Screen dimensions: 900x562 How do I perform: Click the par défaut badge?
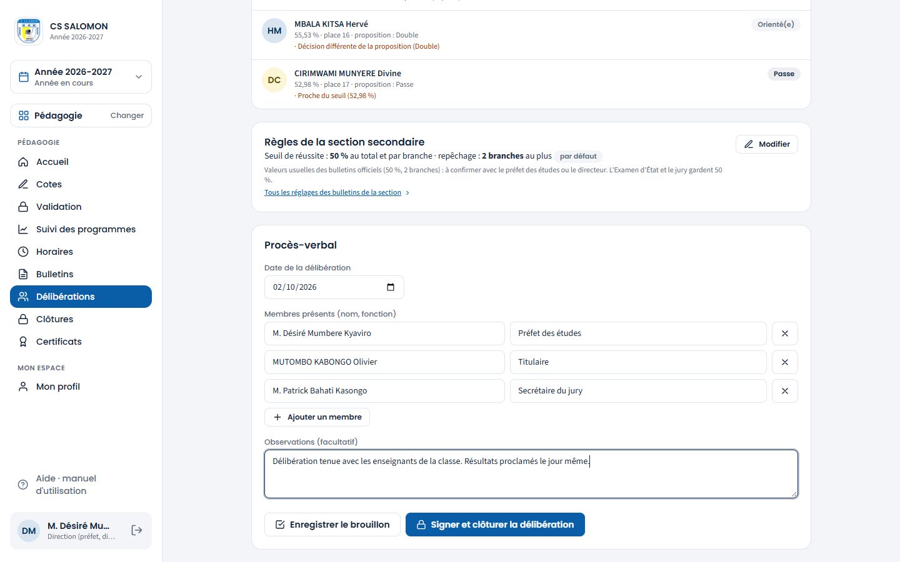coord(578,156)
